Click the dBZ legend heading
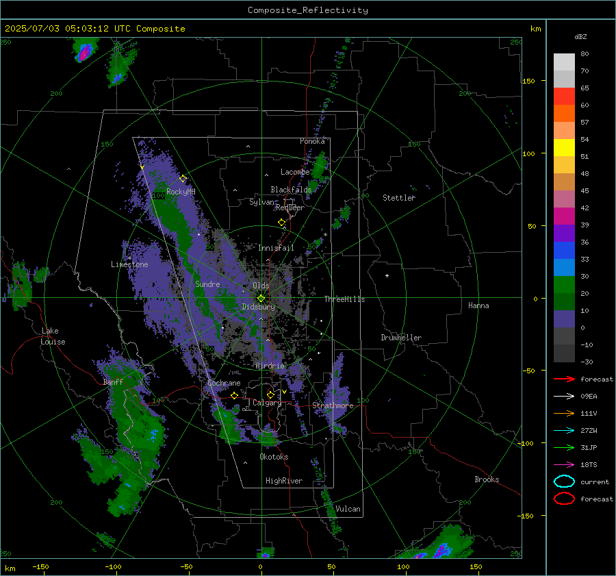 click(580, 36)
